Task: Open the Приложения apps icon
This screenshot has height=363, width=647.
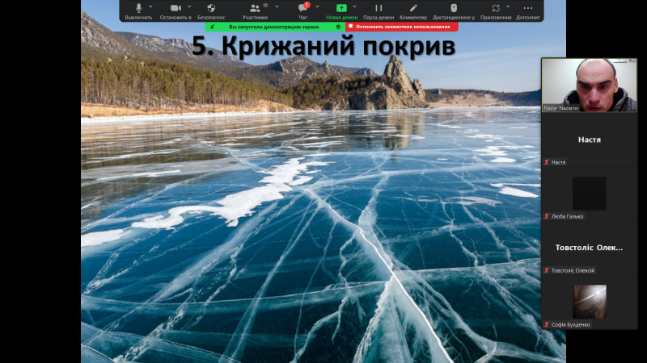Action: (x=495, y=8)
